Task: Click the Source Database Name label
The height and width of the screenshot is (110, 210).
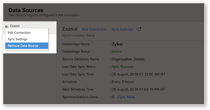Action: click(x=81, y=59)
